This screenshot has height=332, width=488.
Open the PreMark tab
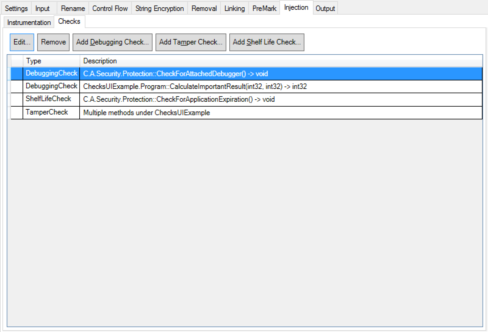tap(264, 8)
